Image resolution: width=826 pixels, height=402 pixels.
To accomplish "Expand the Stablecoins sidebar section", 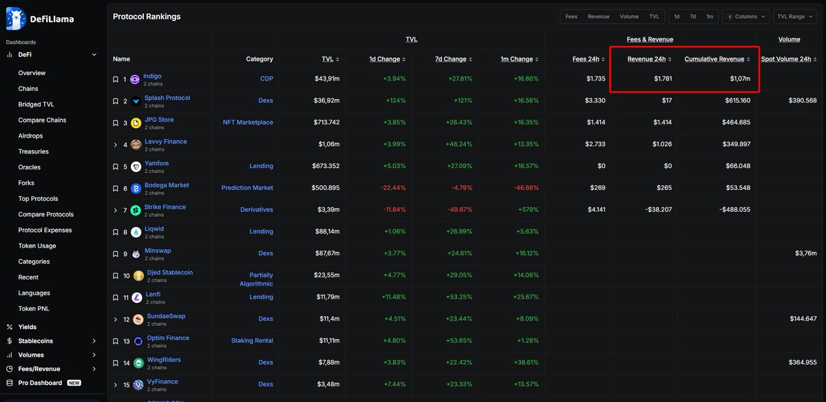I will pos(94,341).
